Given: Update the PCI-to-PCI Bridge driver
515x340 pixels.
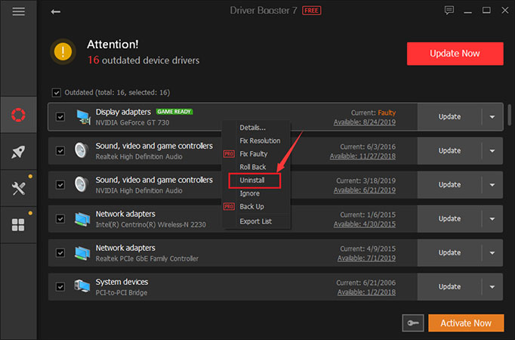Looking at the screenshot, I should click(x=449, y=287).
